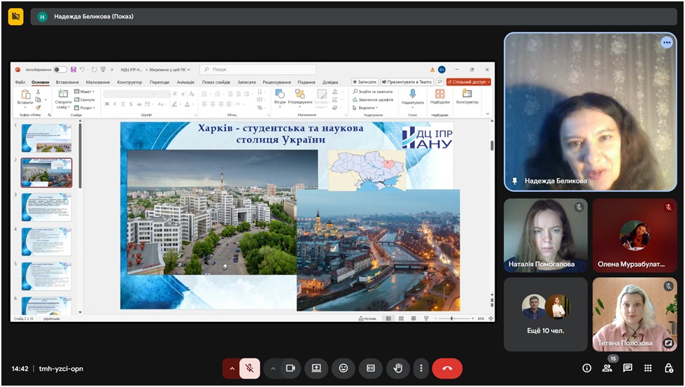Open Спільний доступ share dropdown
The image size is (685, 387).
coord(469,82)
